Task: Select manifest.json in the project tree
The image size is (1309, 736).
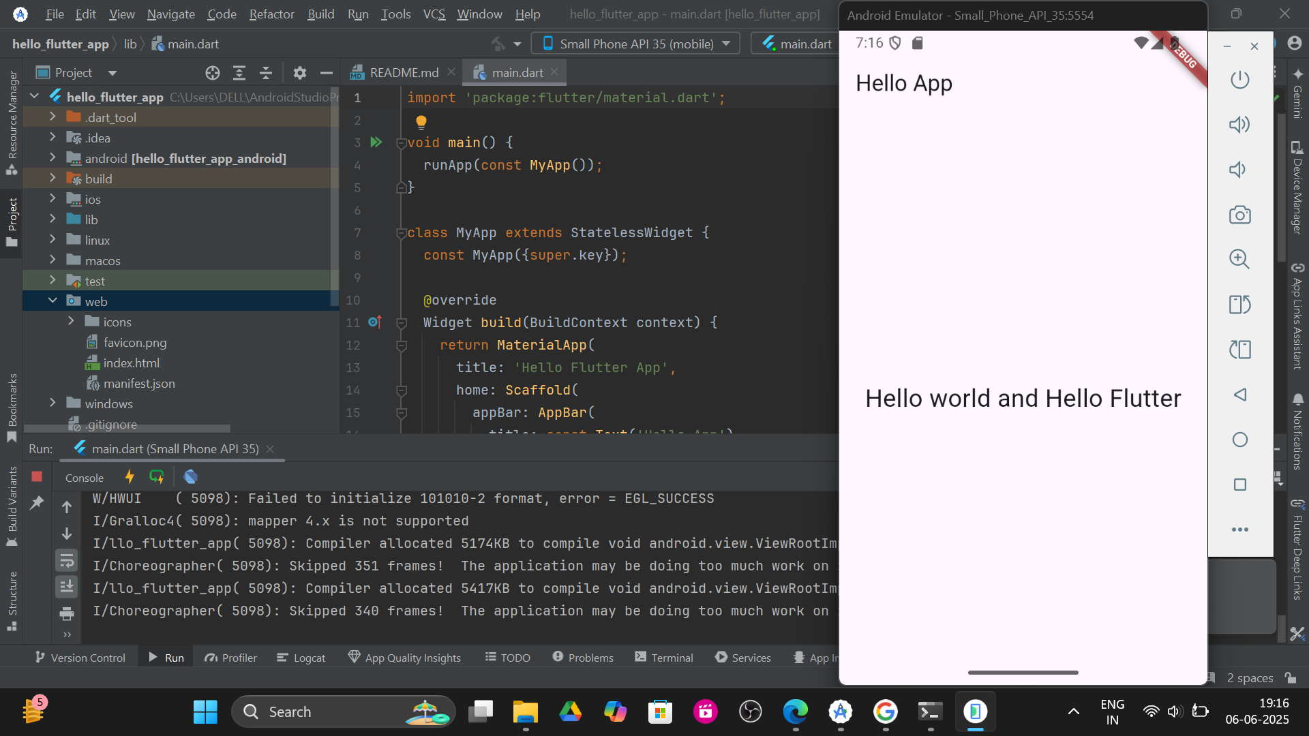Action: click(x=139, y=383)
